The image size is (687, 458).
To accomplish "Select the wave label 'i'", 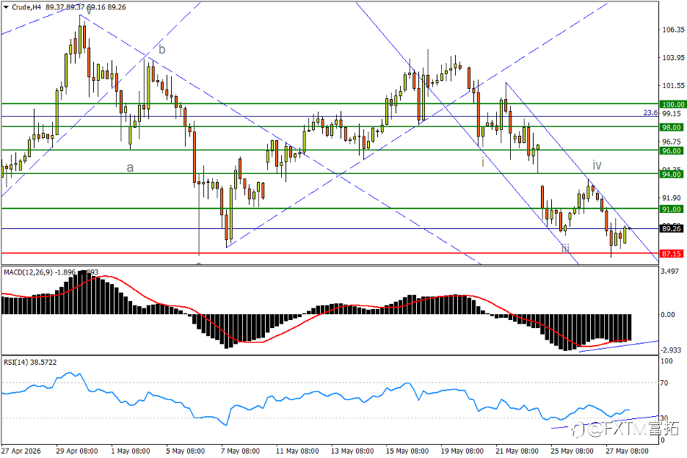I will click(x=483, y=161).
